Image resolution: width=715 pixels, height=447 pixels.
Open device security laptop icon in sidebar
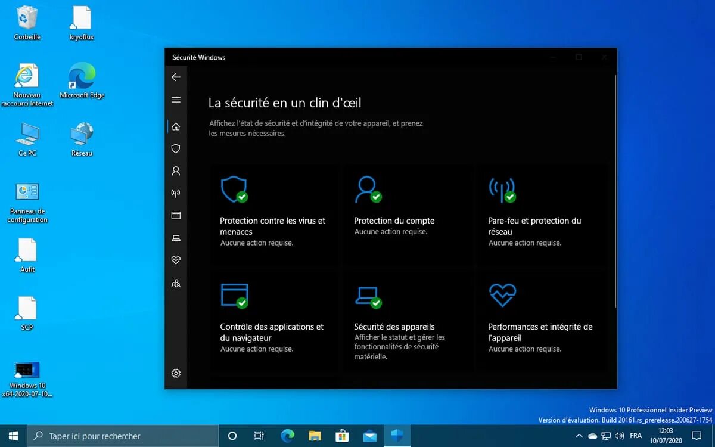point(176,238)
